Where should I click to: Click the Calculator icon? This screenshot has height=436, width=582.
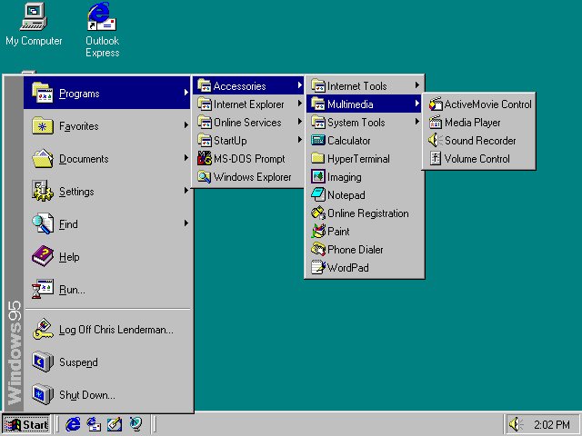tap(318, 140)
